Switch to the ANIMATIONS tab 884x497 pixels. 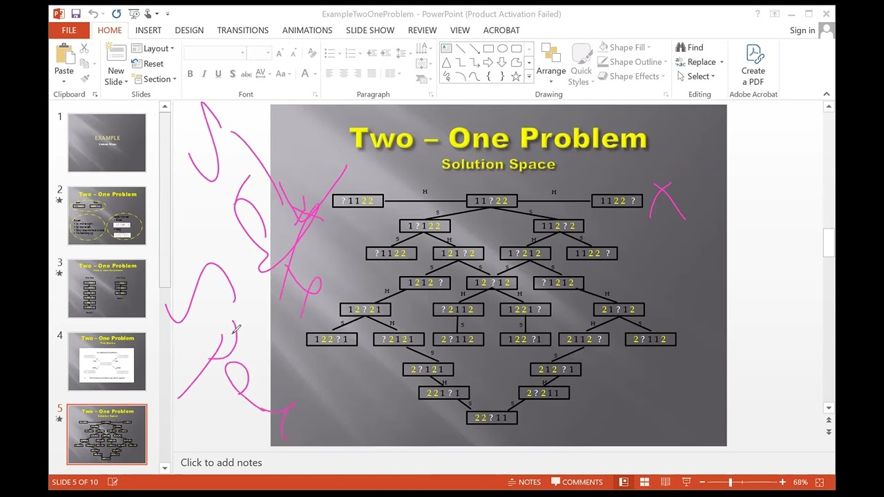point(307,30)
